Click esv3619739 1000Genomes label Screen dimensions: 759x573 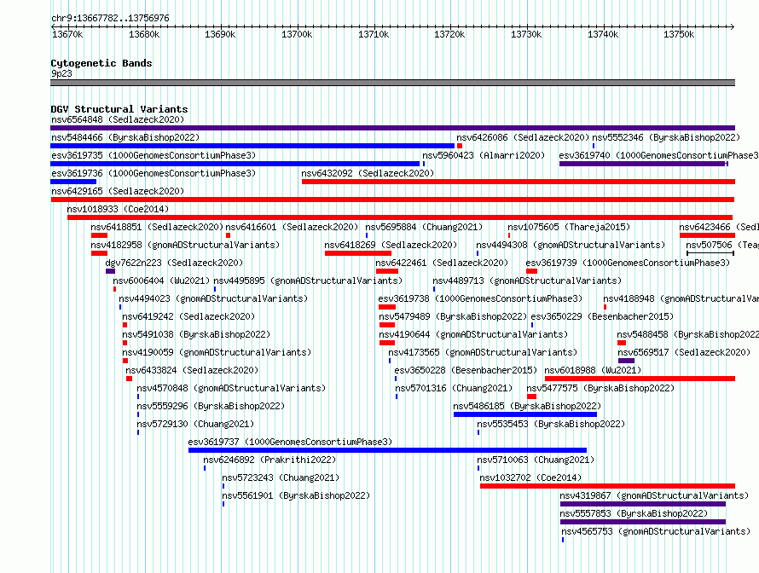click(628, 263)
